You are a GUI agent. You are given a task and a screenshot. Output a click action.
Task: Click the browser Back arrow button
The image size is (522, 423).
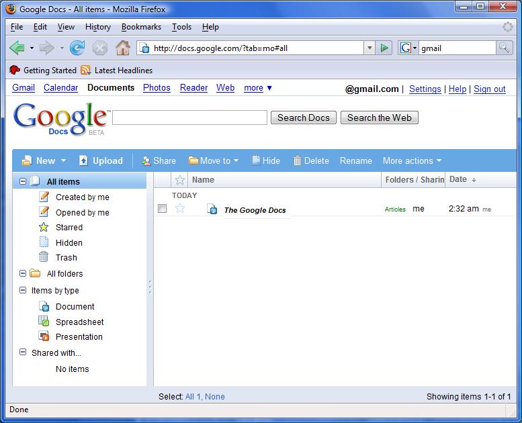[x=17, y=48]
